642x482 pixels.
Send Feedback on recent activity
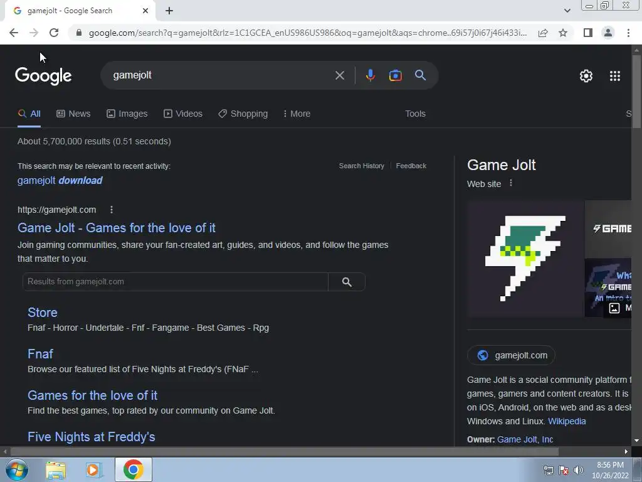click(411, 166)
